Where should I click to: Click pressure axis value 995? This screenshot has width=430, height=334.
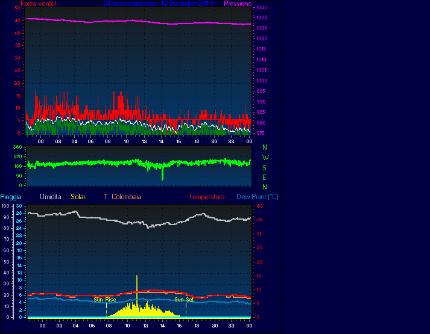point(261,91)
